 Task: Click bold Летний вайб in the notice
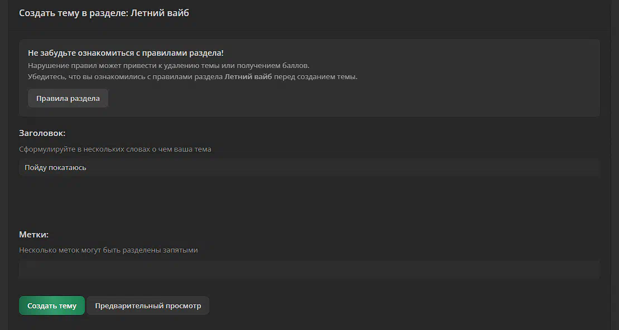tap(248, 76)
